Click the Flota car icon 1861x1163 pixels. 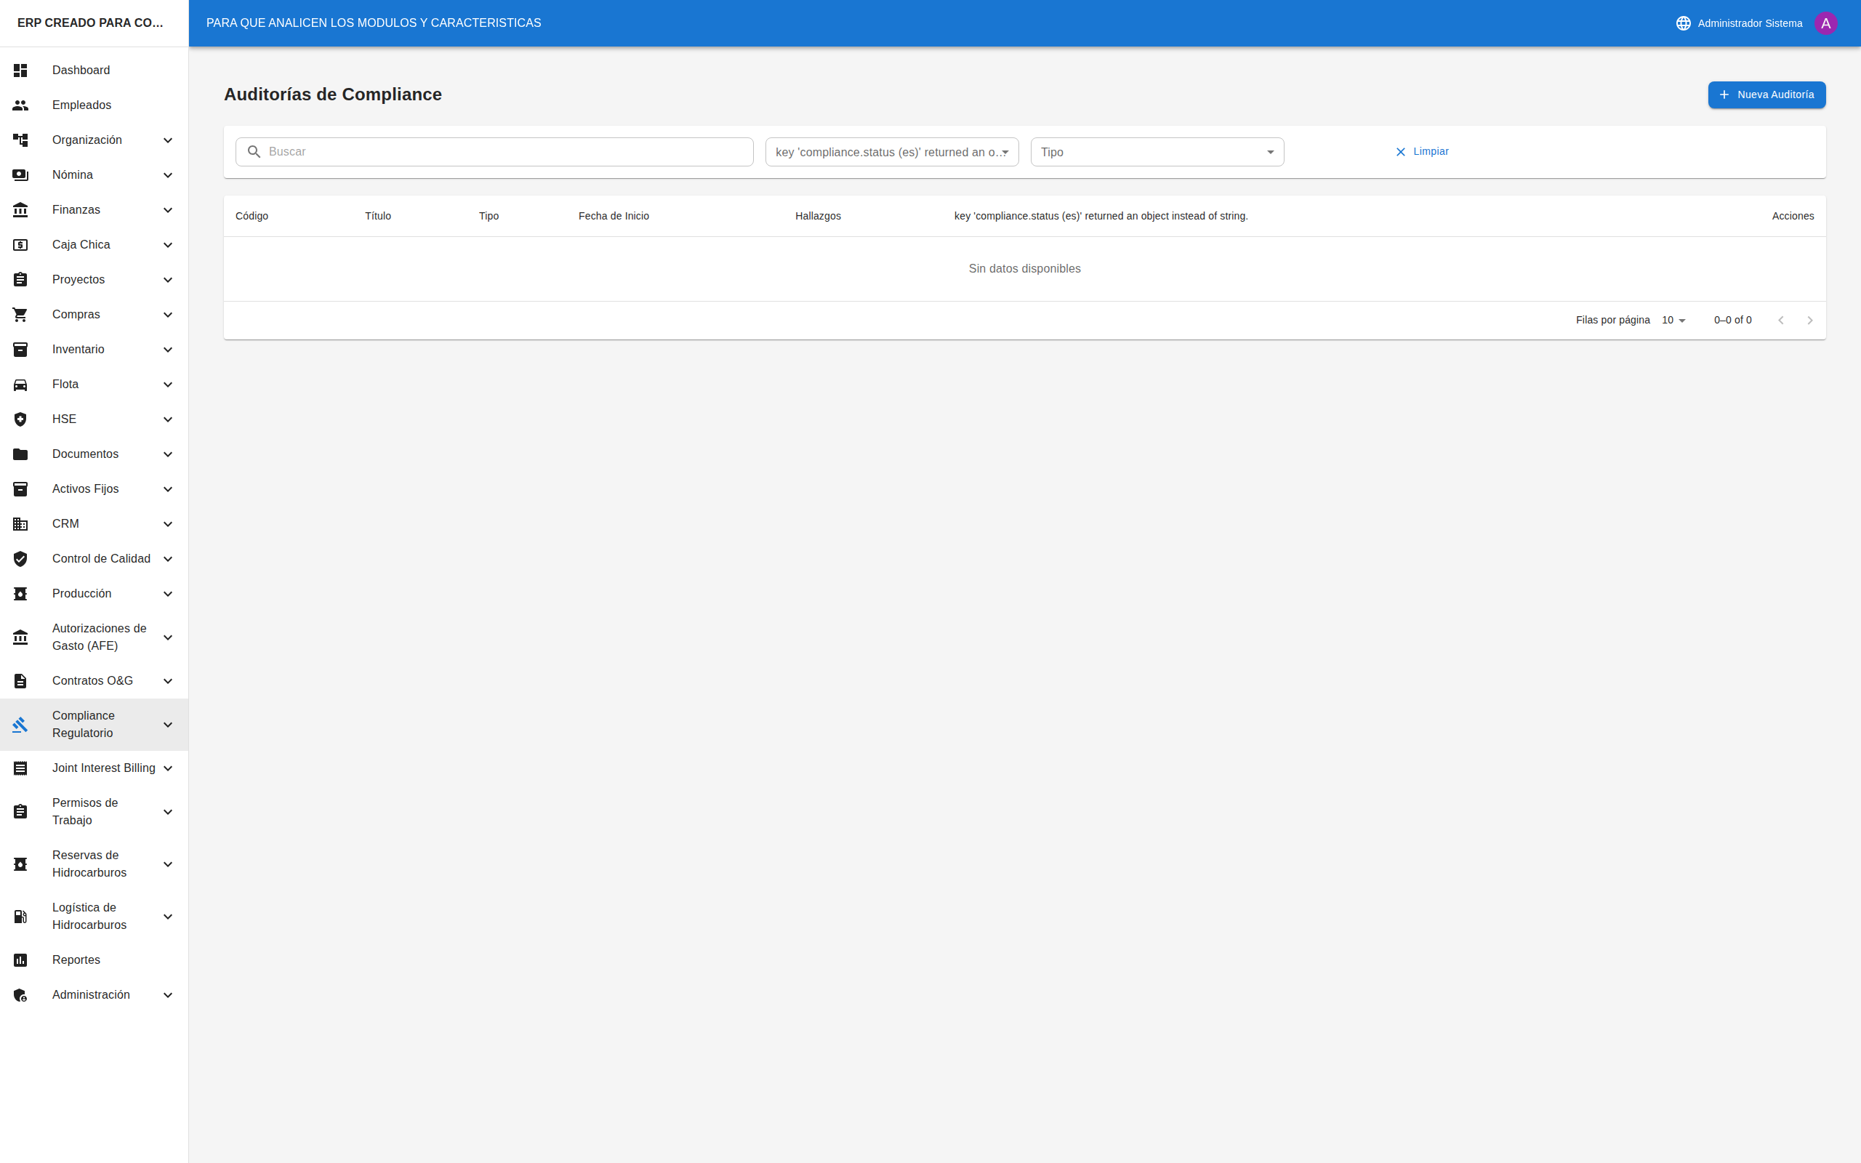click(20, 384)
